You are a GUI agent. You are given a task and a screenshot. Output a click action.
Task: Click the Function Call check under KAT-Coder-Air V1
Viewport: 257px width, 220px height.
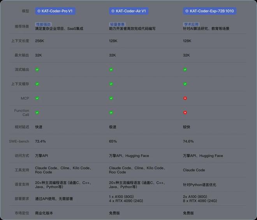(x=111, y=113)
